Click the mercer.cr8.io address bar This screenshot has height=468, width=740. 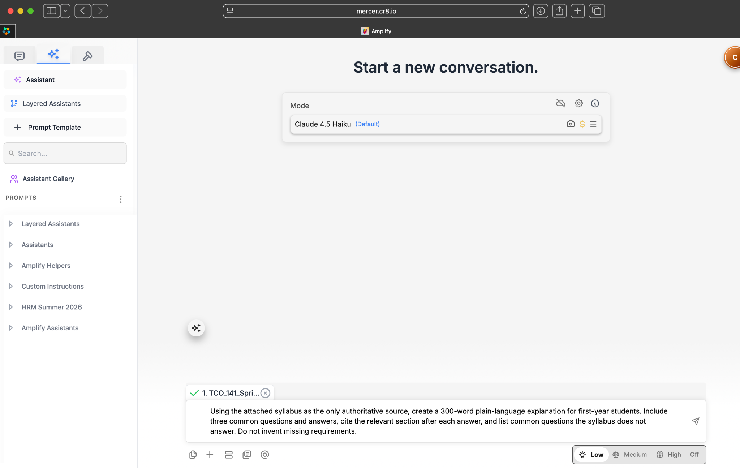[x=376, y=11]
